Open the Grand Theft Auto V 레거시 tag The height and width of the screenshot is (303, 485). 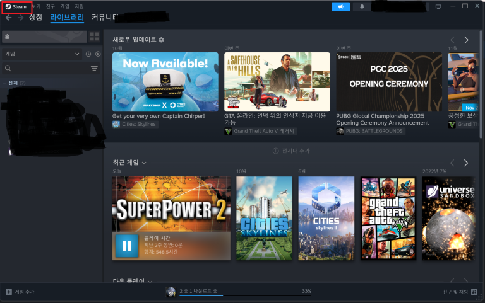click(260, 131)
